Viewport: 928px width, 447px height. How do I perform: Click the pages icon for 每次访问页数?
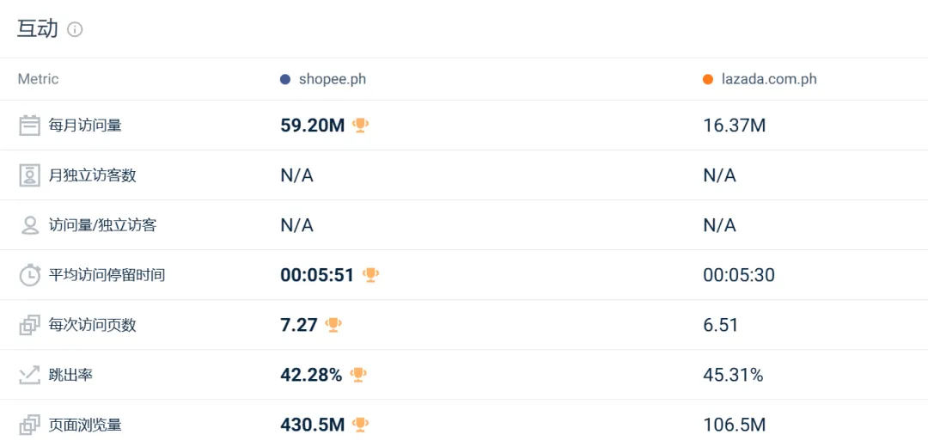(29, 325)
